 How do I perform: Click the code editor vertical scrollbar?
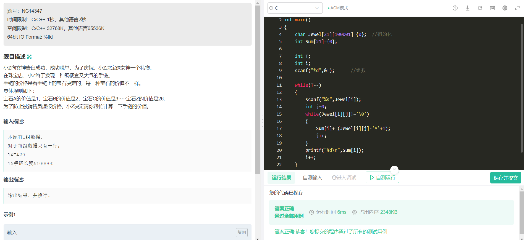tap(522, 88)
